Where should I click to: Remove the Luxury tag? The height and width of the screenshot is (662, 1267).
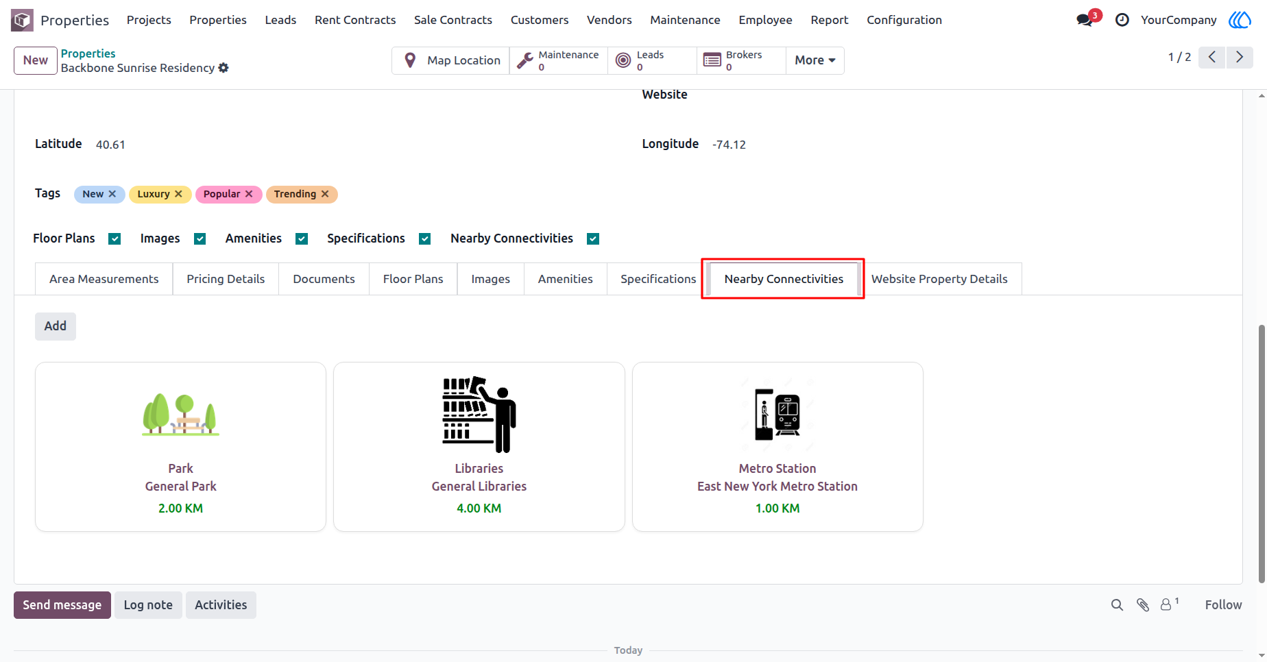coord(178,194)
